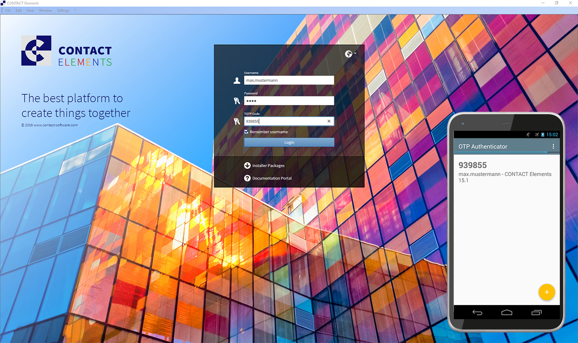Minimize the CONTACT Elements window
This screenshot has width=578, height=343.
(x=543, y=3)
